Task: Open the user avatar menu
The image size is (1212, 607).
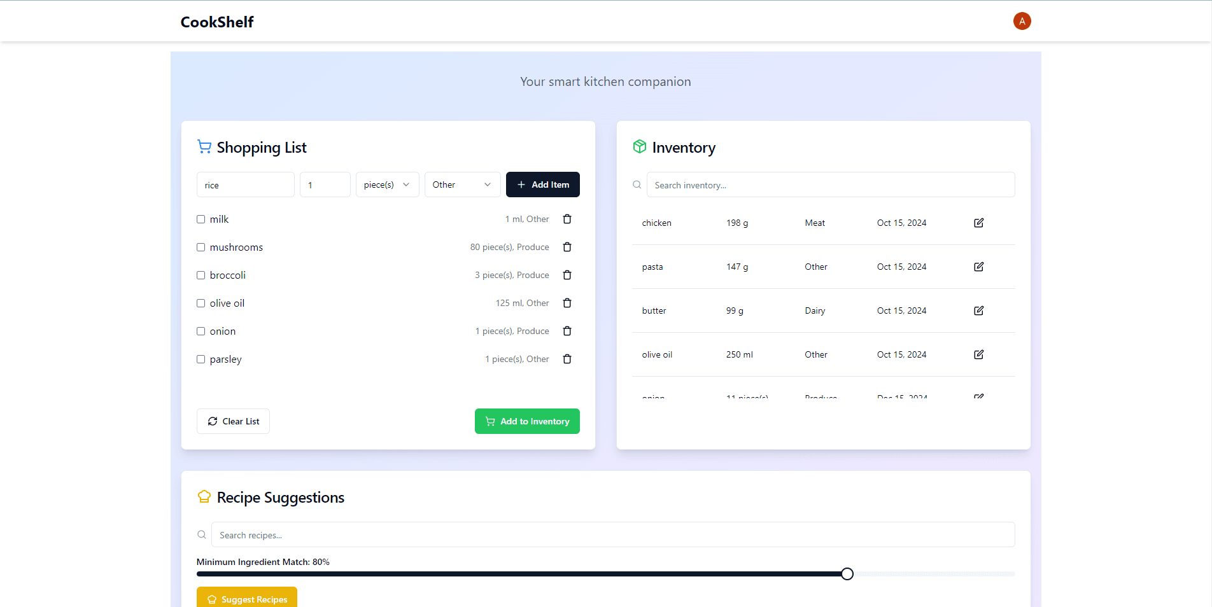Action: tap(1022, 21)
